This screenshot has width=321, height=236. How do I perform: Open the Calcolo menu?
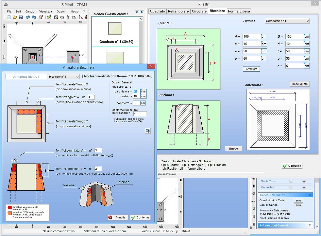click(x=30, y=12)
